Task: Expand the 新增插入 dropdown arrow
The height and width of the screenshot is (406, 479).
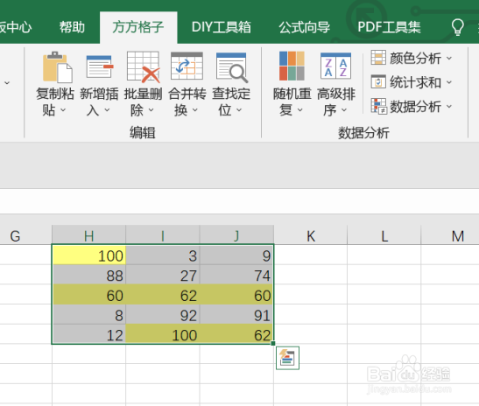Action: (x=107, y=110)
